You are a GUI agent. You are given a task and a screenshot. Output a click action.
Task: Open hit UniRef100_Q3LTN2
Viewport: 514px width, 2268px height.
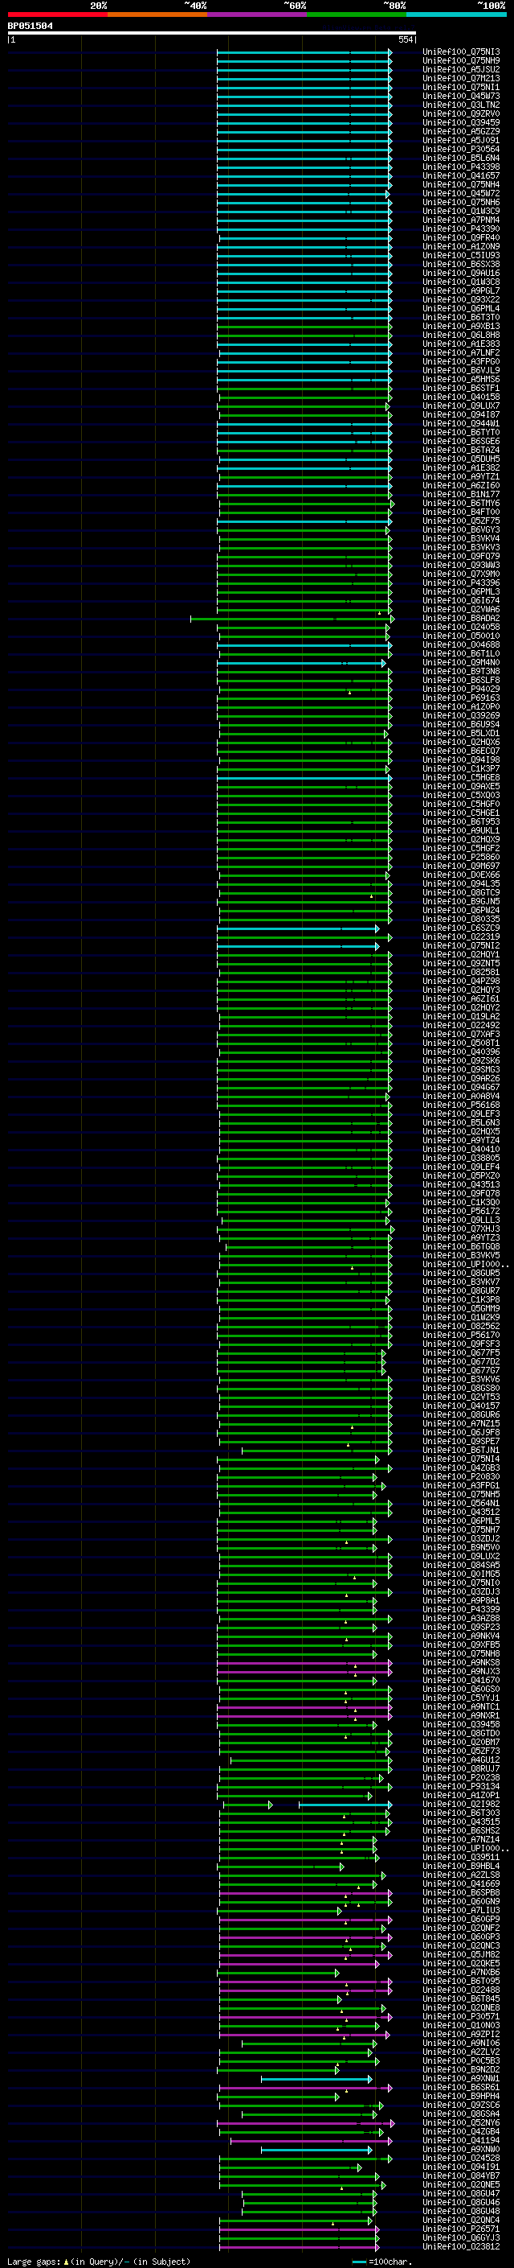click(x=460, y=105)
